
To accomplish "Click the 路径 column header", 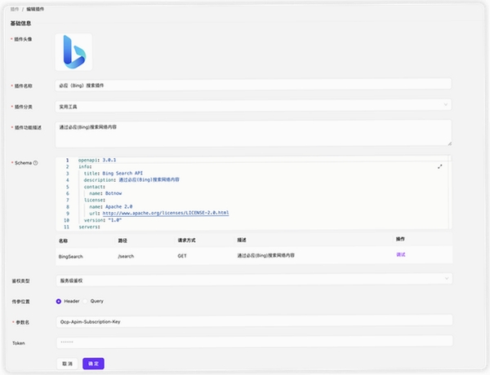I will tap(122, 240).
